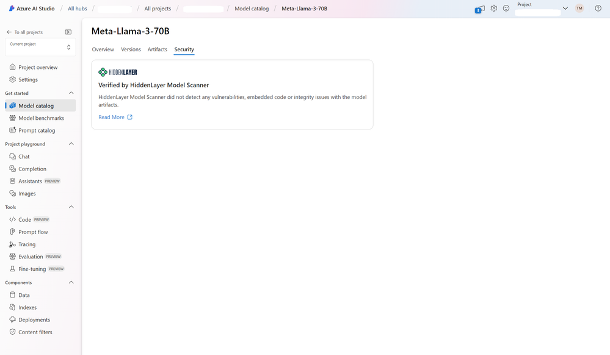610x355 pixels.
Task: Click the Project overview icon
Action: pyautogui.click(x=12, y=67)
